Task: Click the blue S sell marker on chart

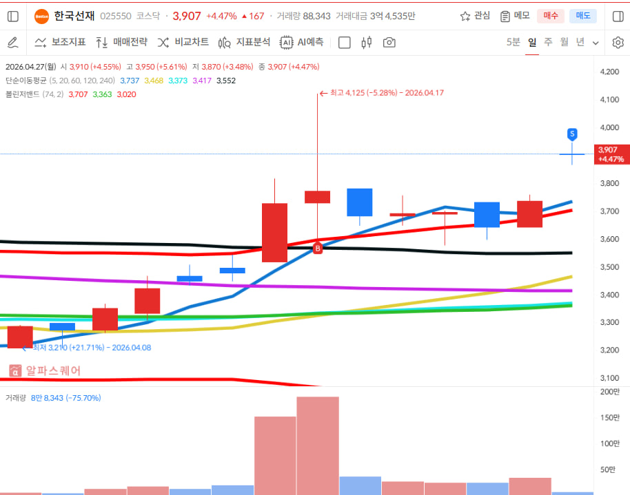Action: [572, 133]
